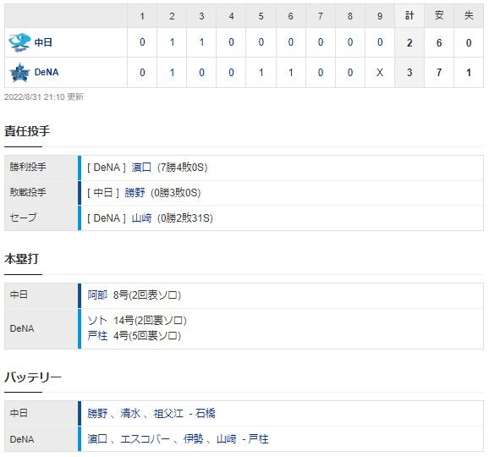Image resolution: width=489 pixels, height=457 pixels.
Task: Open catcher 戸柱 link in battery row
Action: click(x=259, y=439)
